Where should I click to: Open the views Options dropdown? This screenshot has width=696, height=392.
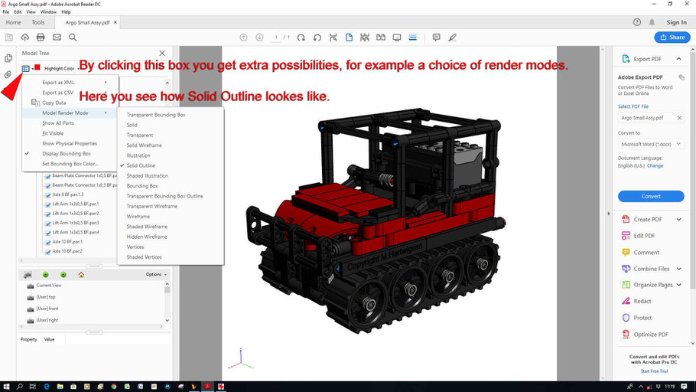point(156,275)
